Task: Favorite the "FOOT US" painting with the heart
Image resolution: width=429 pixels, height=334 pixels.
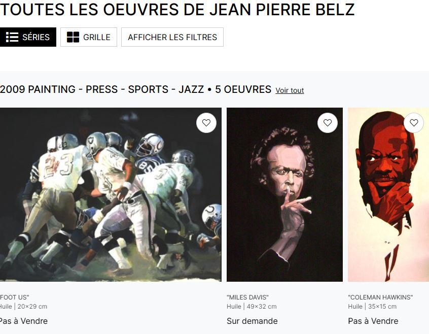Action: (x=206, y=123)
